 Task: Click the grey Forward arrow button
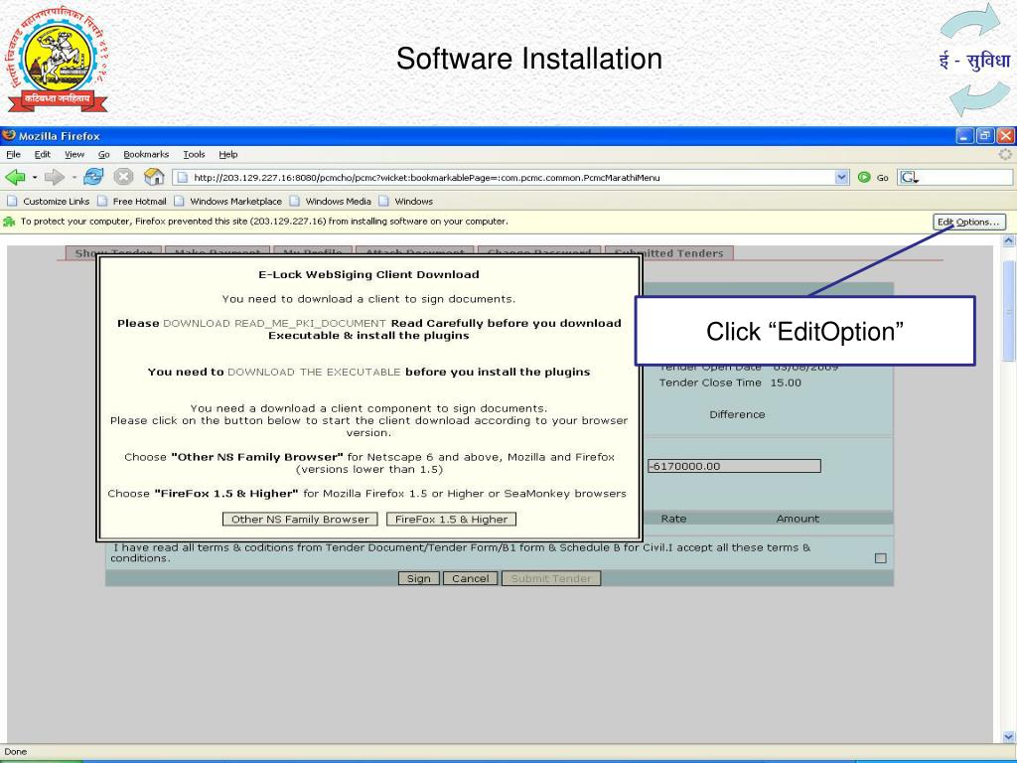click(55, 177)
